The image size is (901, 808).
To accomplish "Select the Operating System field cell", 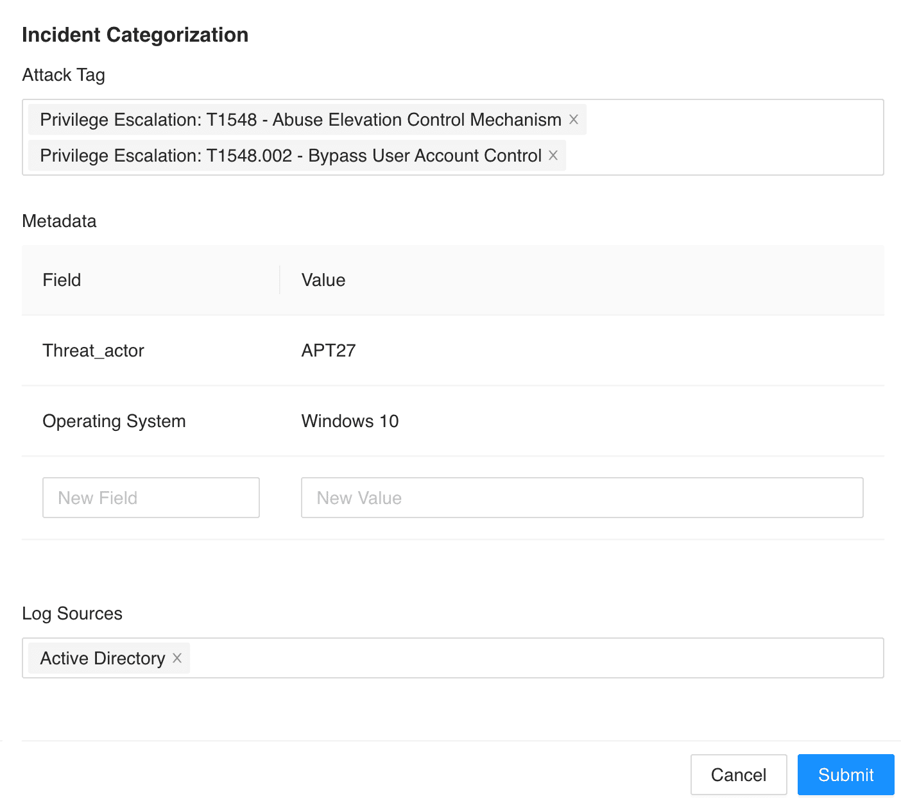I will [x=114, y=421].
